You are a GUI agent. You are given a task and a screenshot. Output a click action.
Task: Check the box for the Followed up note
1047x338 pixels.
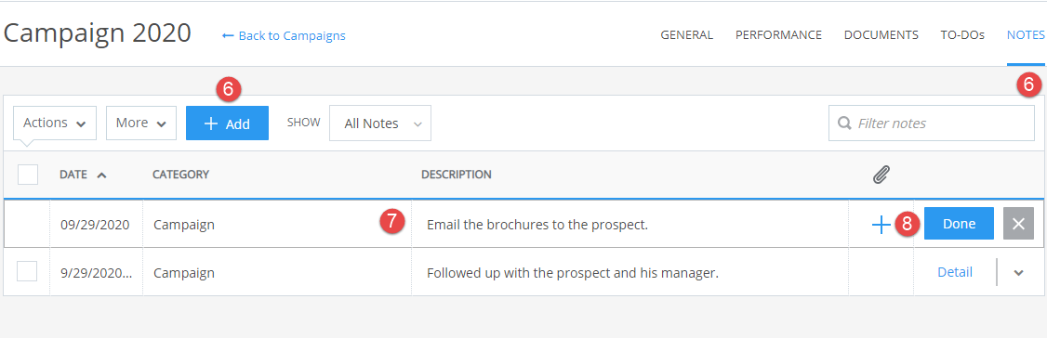point(27,272)
